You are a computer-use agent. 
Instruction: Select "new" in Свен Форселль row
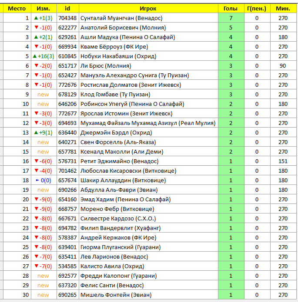(44, 142)
